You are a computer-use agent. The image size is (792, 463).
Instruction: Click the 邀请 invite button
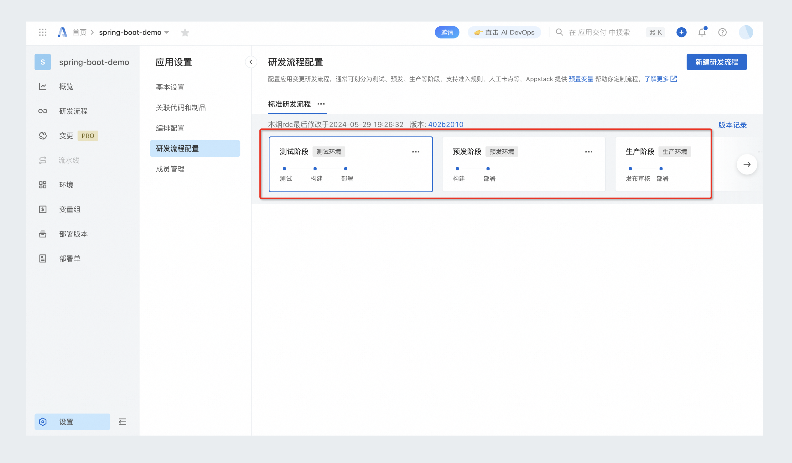pos(447,32)
